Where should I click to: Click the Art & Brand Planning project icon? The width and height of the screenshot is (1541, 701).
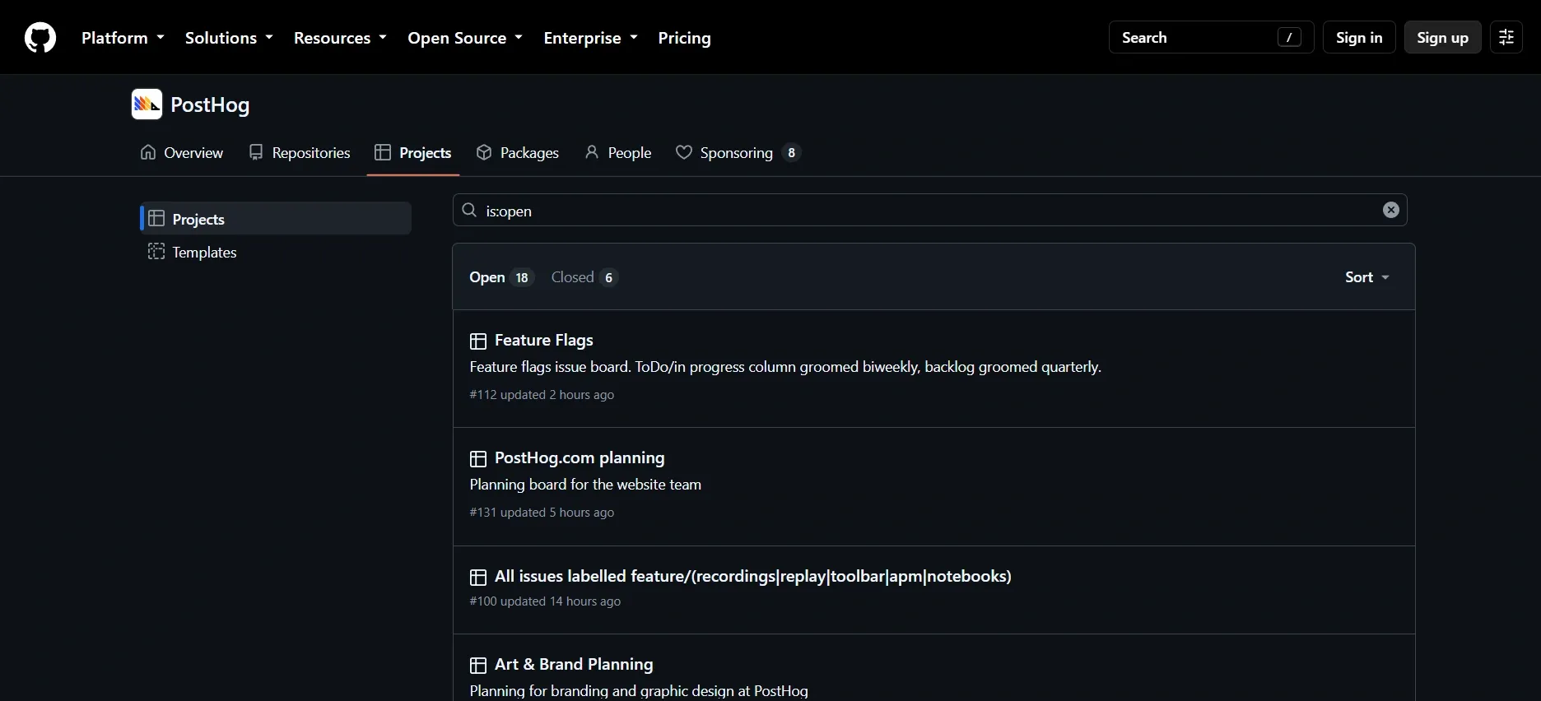click(478, 665)
